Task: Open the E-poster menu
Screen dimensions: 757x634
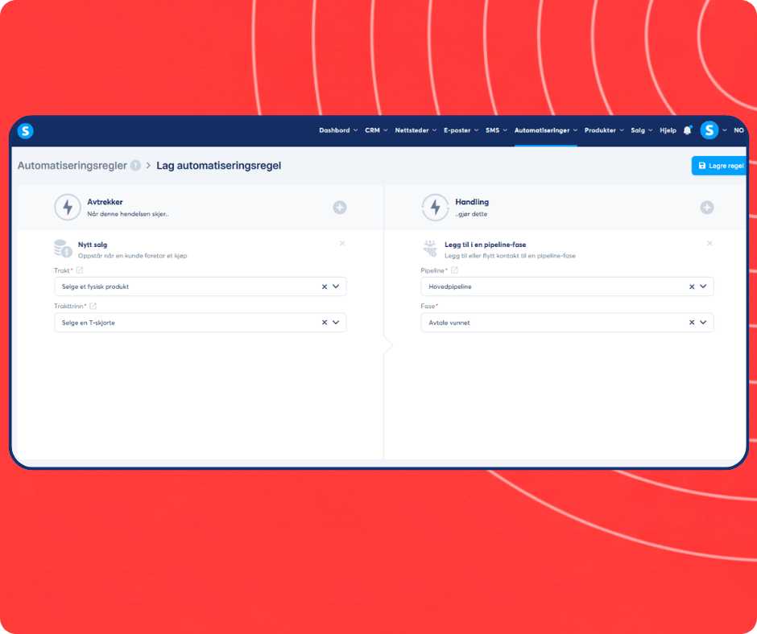Action: [461, 130]
